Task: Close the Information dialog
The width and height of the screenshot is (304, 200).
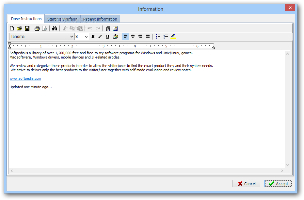Action: (290, 8)
